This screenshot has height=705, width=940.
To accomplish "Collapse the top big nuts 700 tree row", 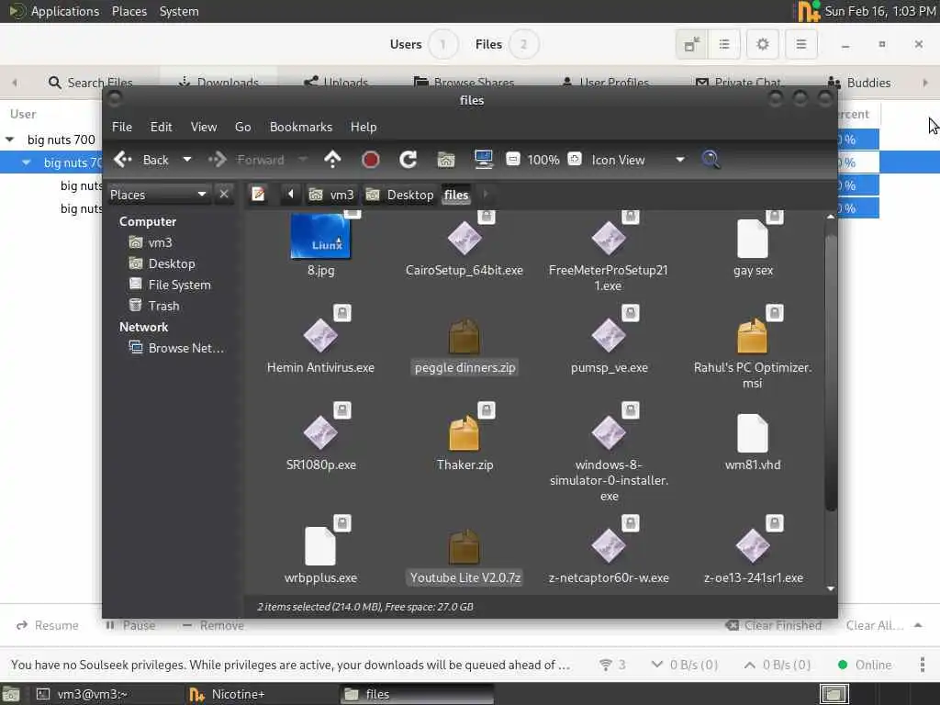I will 9,140.
